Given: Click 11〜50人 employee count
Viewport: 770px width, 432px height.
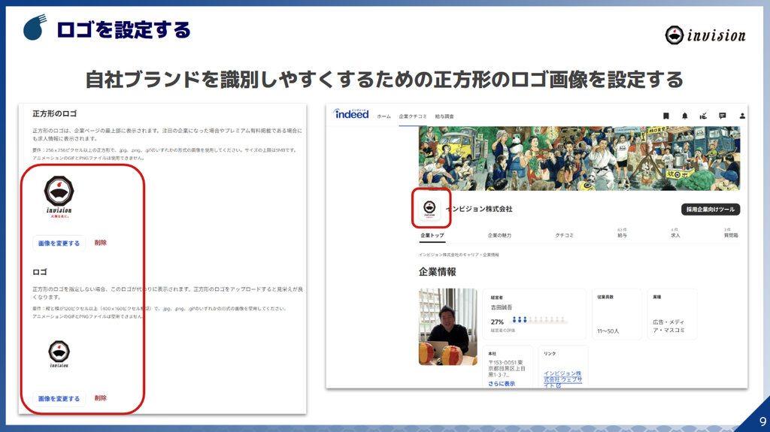Looking at the screenshot, I should pyautogui.click(x=608, y=331).
